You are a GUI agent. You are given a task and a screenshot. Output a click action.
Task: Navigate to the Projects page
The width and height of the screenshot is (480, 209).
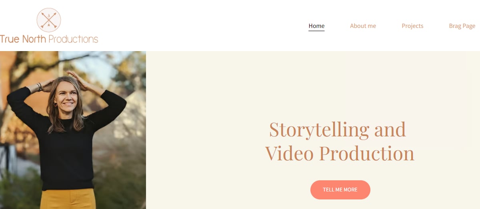coord(412,26)
